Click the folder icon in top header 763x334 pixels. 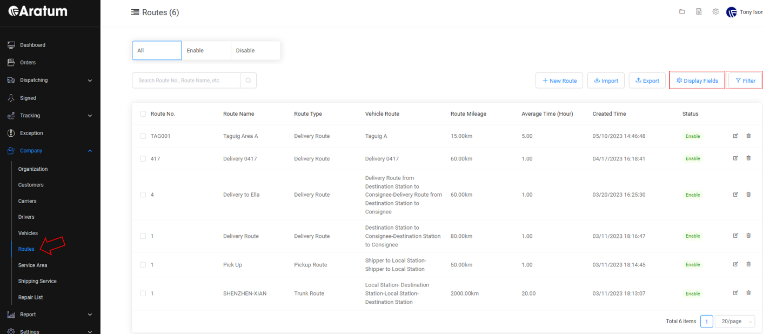[x=682, y=12]
